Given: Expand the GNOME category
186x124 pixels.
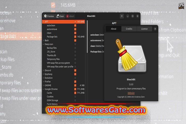Looking at the screenshot, I should (x=43, y=85).
